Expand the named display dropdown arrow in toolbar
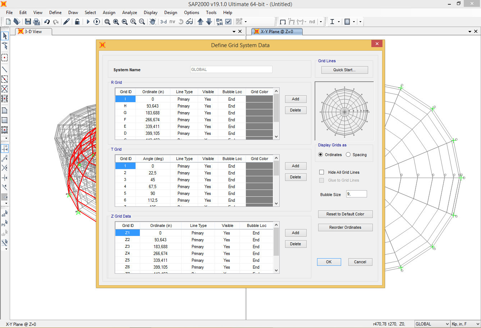Viewport: 481px width, 328px height. [x=246, y=22]
